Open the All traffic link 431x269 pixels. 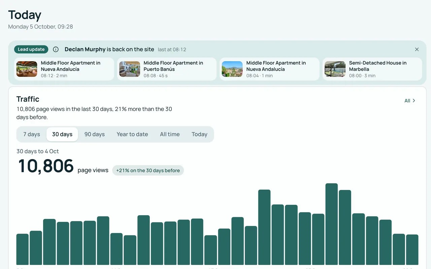(410, 101)
